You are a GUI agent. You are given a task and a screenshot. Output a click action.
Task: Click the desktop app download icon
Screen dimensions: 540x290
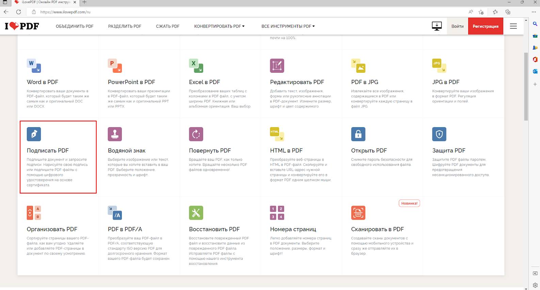pos(437,26)
